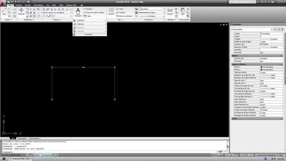286x161 pixels.
Task: Expand the Dessin panel arrow
Action: [11, 20]
